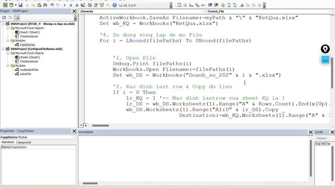This screenshot has height=188, width=335.
Task: Collapse VBAProject (GetOpenFileName.xlsb) node
Action: [3, 49]
